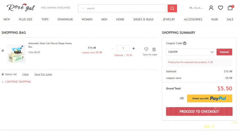Open the TOPS menu
The height and width of the screenshot is (131, 240).
click(x=45, y=19)
